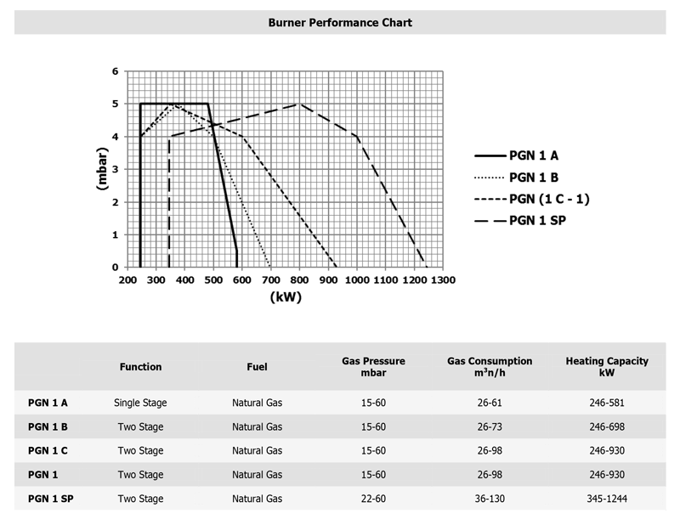This screenshot has width=680, height=525.
Task: Select the PGN 1 SP row label
Action: [x=51, y=499]
